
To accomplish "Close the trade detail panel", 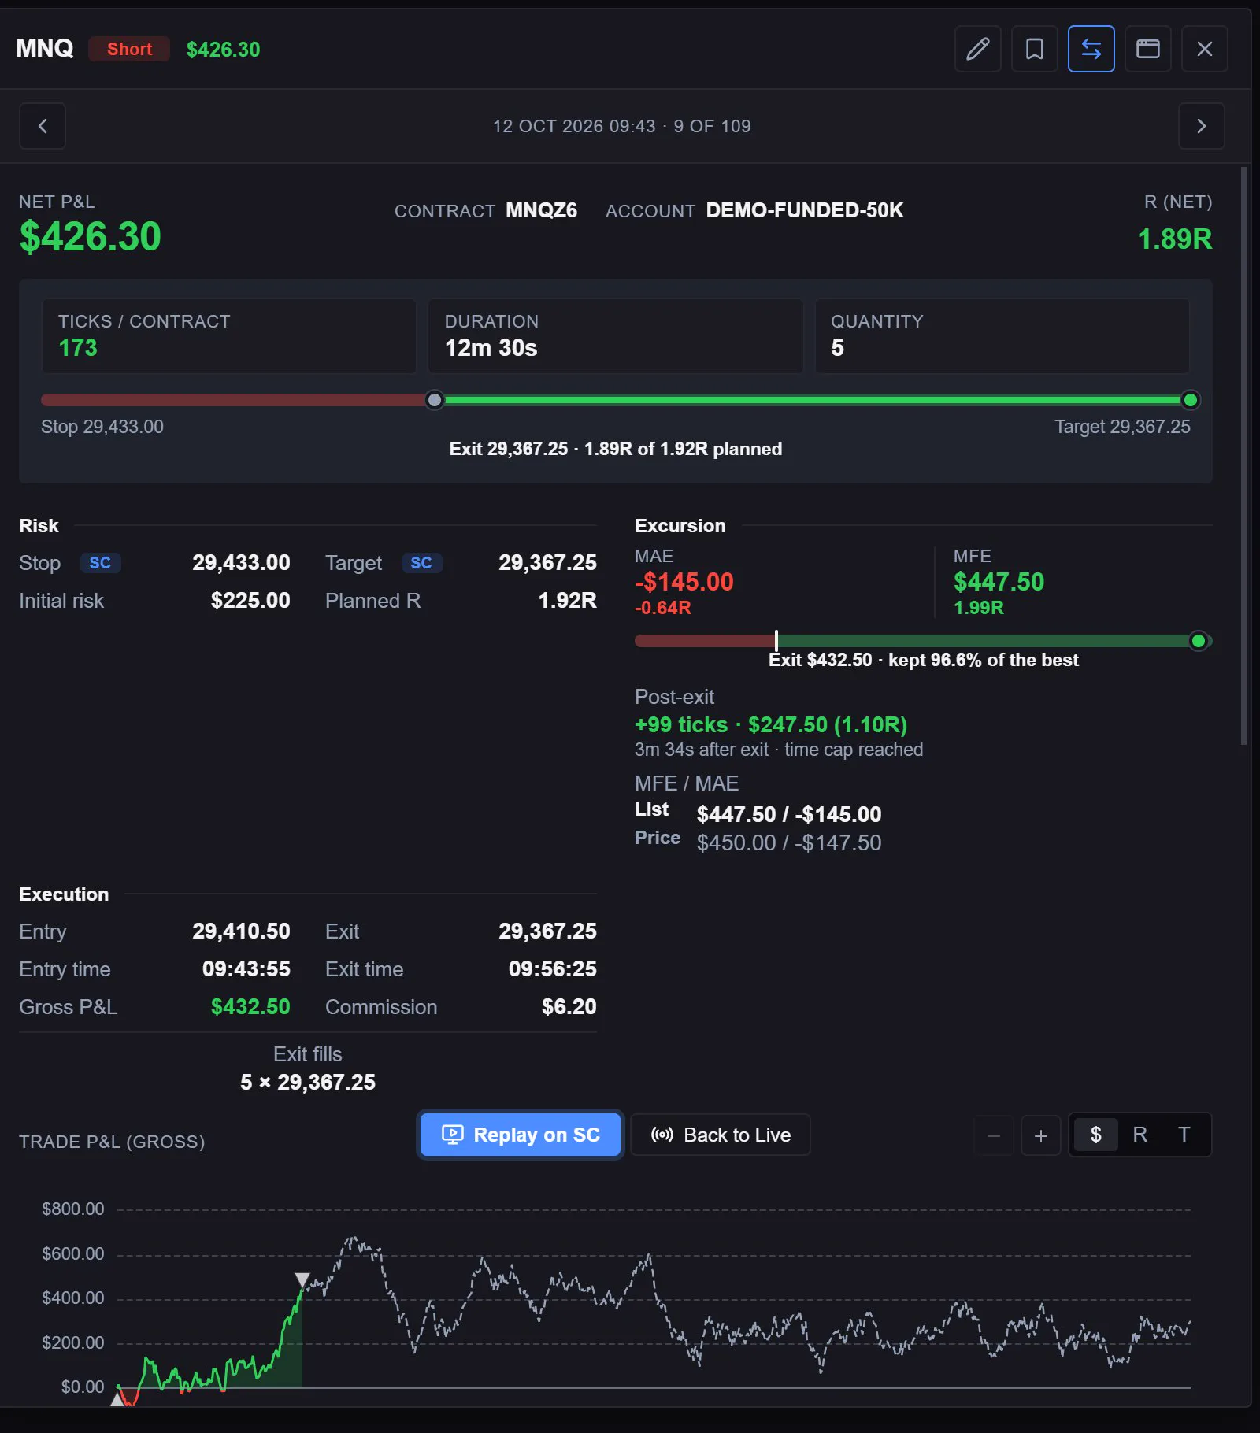I will [1204, 49].
